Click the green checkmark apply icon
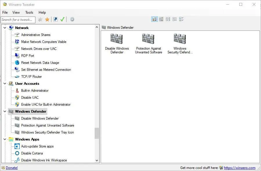 [62, 19]
